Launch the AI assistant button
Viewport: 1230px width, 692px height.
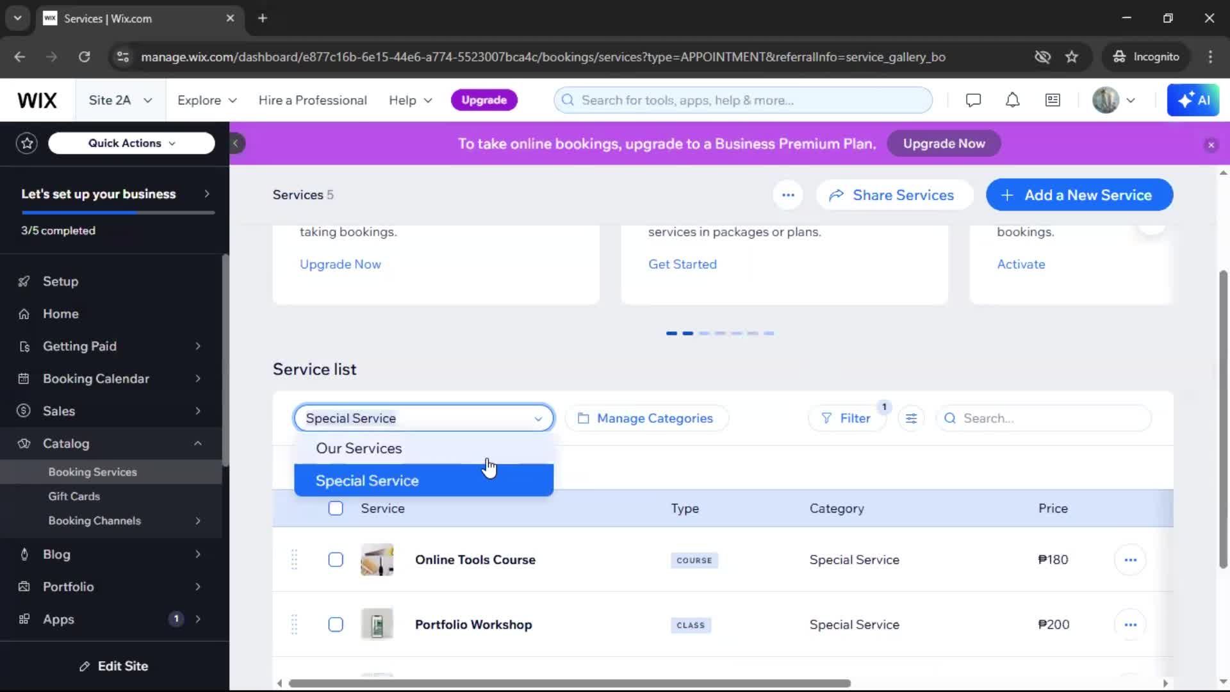tap(1193, 100)
